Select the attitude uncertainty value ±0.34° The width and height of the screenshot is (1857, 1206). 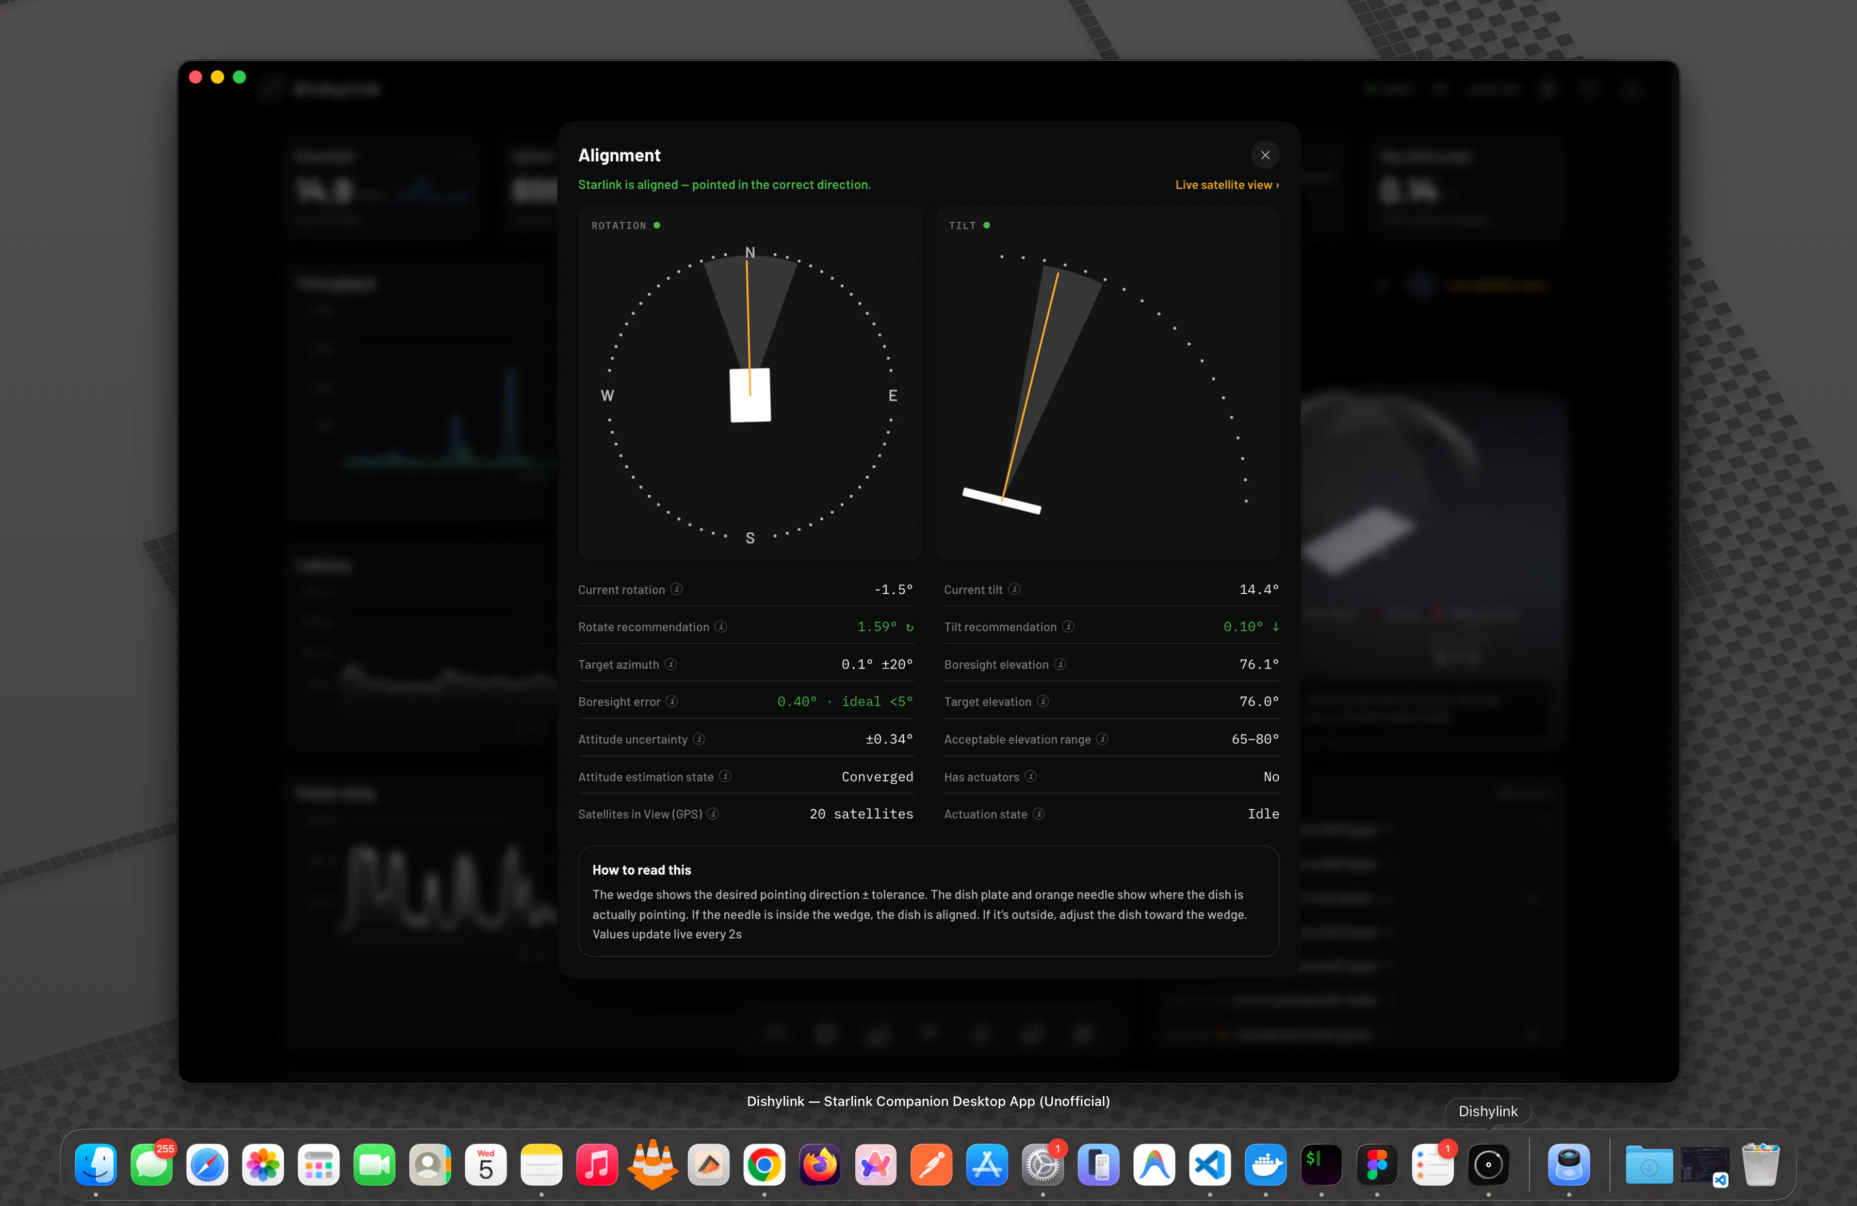point(889,740)
